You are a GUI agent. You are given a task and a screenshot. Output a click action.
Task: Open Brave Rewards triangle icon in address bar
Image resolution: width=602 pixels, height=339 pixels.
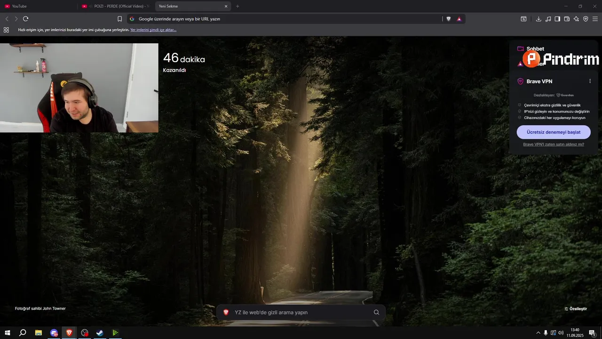pyautogui.click(x=459, y=19)
